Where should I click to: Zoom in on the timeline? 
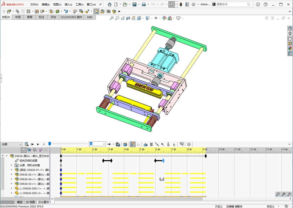283,194
